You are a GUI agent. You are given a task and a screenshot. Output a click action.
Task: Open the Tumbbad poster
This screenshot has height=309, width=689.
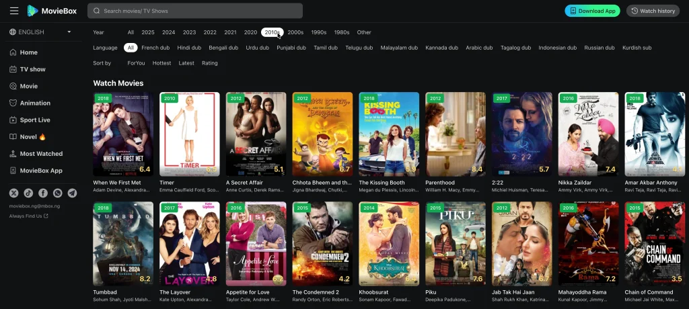(x=123, y=244)
